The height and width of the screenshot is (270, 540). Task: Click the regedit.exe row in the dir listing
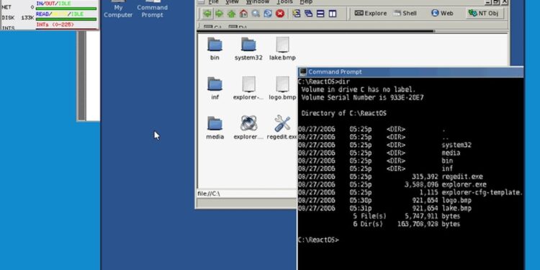coord(390,176)
